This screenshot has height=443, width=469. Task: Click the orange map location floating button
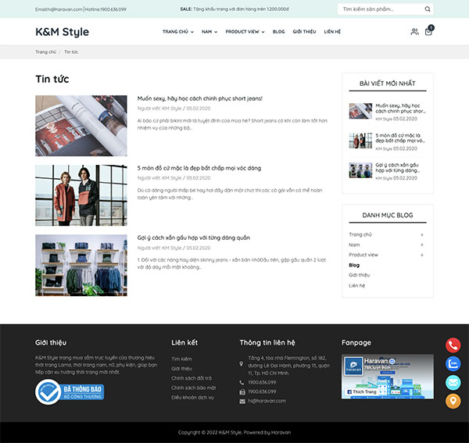(453, 401)
